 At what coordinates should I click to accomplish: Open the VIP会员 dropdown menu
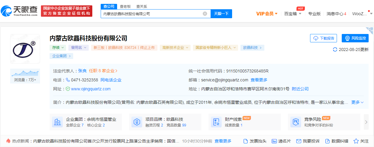click(267, 14)
